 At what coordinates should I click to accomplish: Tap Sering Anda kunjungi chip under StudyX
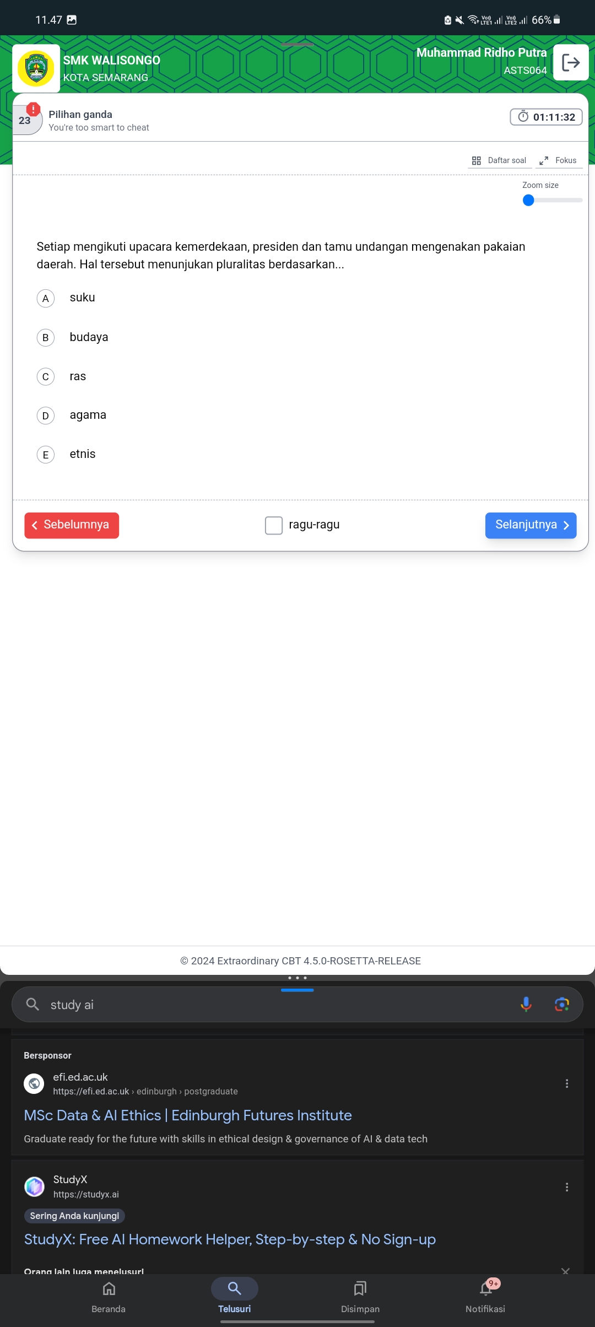[74, 1215]
